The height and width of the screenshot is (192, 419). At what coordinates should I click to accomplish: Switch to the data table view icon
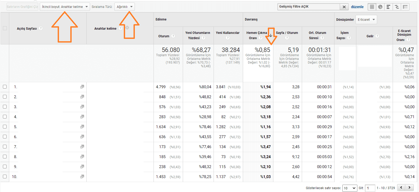point(372,7)
